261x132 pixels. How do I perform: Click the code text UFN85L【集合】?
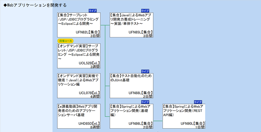(141, 32)
